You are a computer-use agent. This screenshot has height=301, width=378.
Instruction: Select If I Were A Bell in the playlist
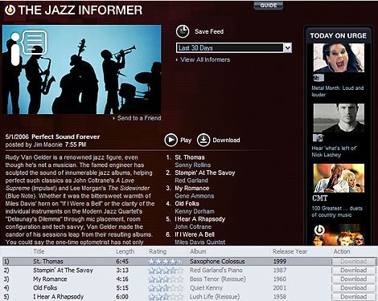point(195,234)
